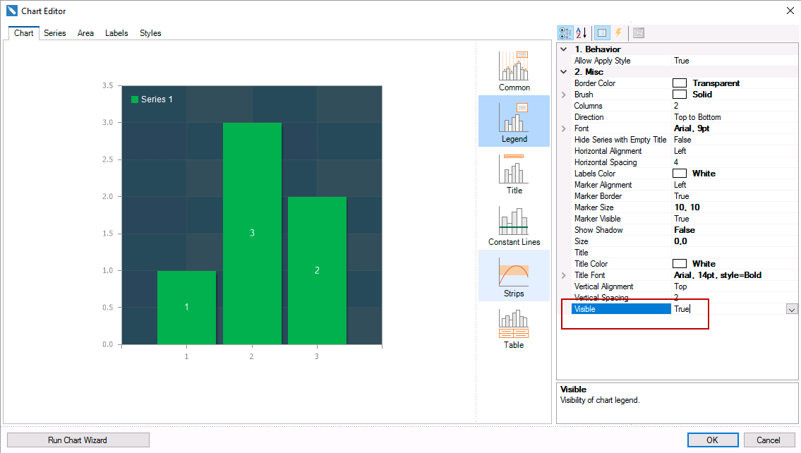Click the Marker Size 10, 10 value
801x453 pixels.
point(687,207)
